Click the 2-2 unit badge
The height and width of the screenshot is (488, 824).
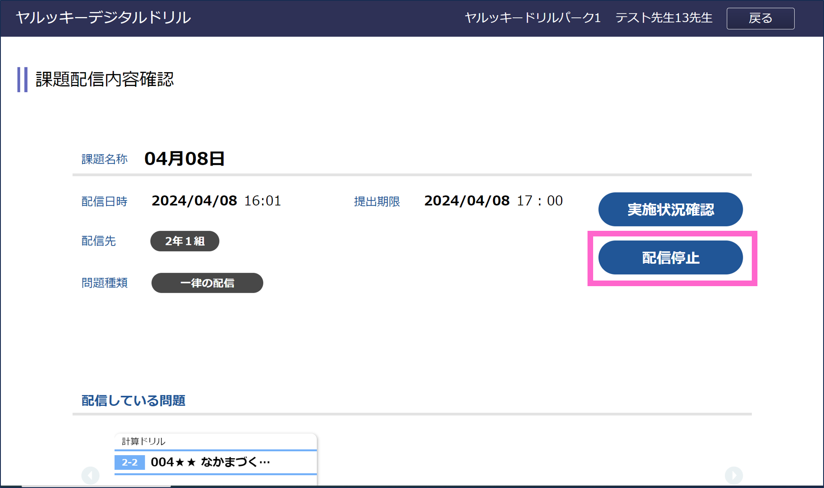[x=129, y=462]
